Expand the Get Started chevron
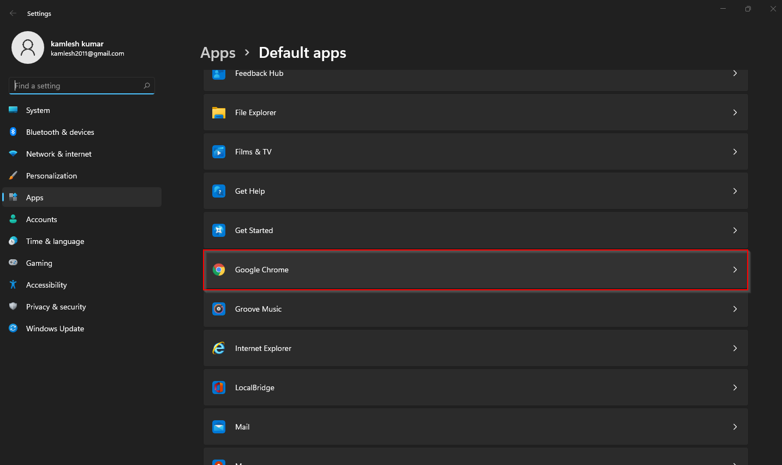This screenshot has width=782, height=465. click(735, 230)
